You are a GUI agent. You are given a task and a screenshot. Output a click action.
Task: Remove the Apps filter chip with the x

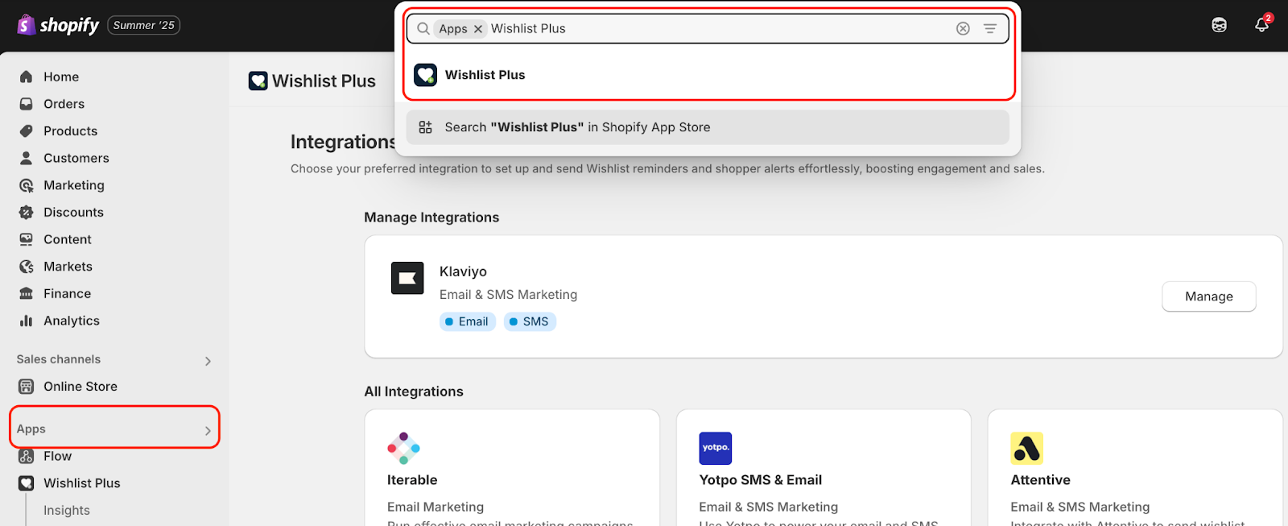[478, 29]
